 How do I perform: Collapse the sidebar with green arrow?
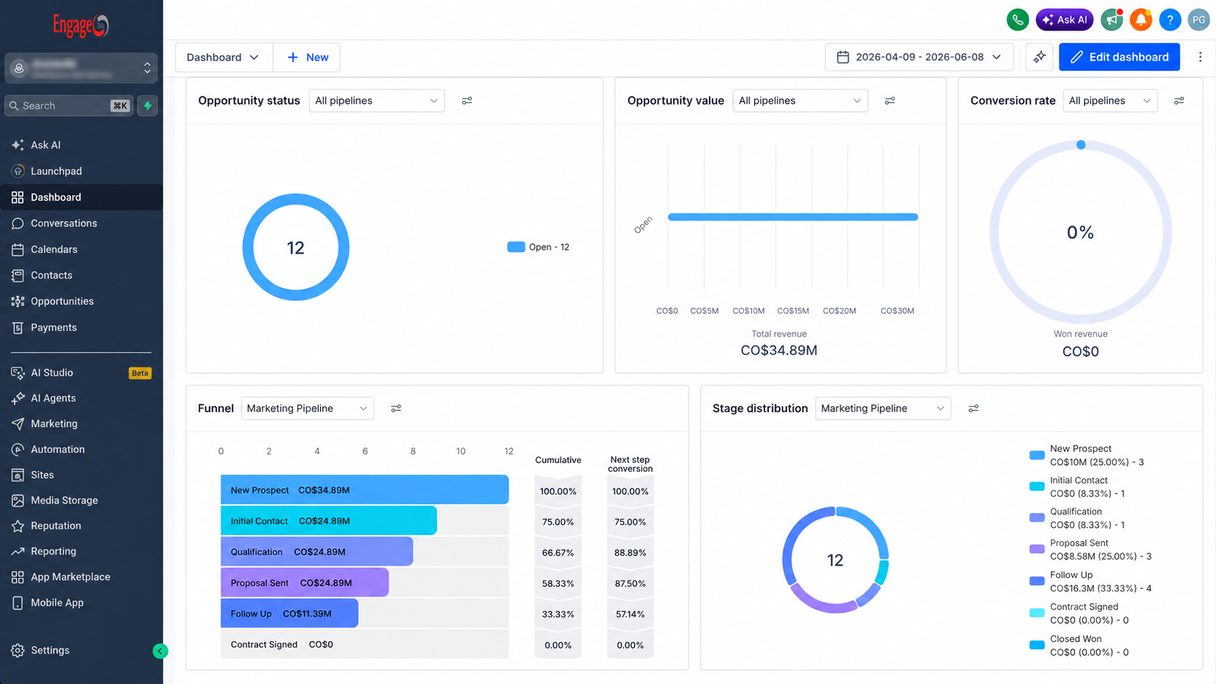pyautogui.click(x=160, y=651)
